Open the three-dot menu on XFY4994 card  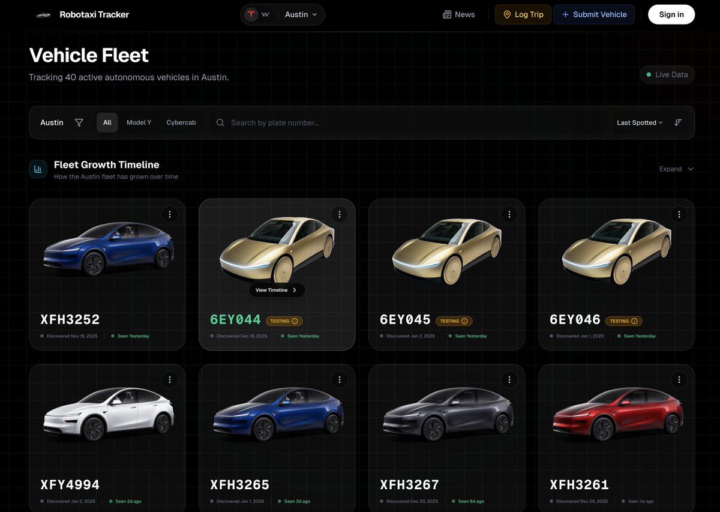click(170, 379)
